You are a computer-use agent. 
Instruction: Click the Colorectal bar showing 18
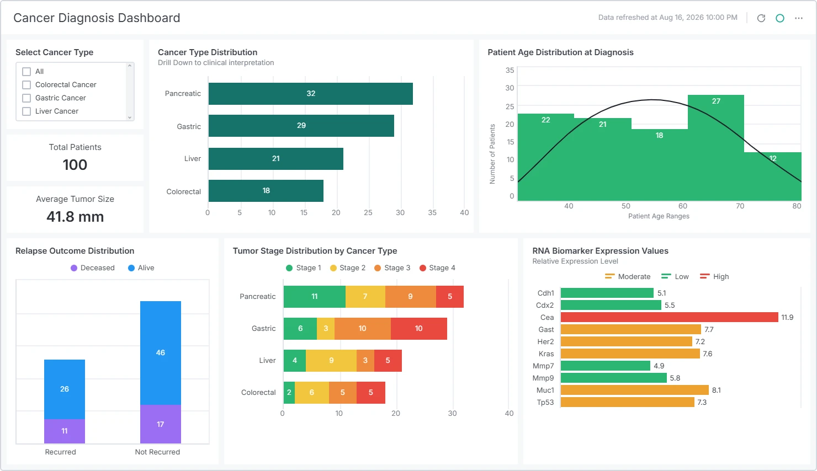(266, 191)
